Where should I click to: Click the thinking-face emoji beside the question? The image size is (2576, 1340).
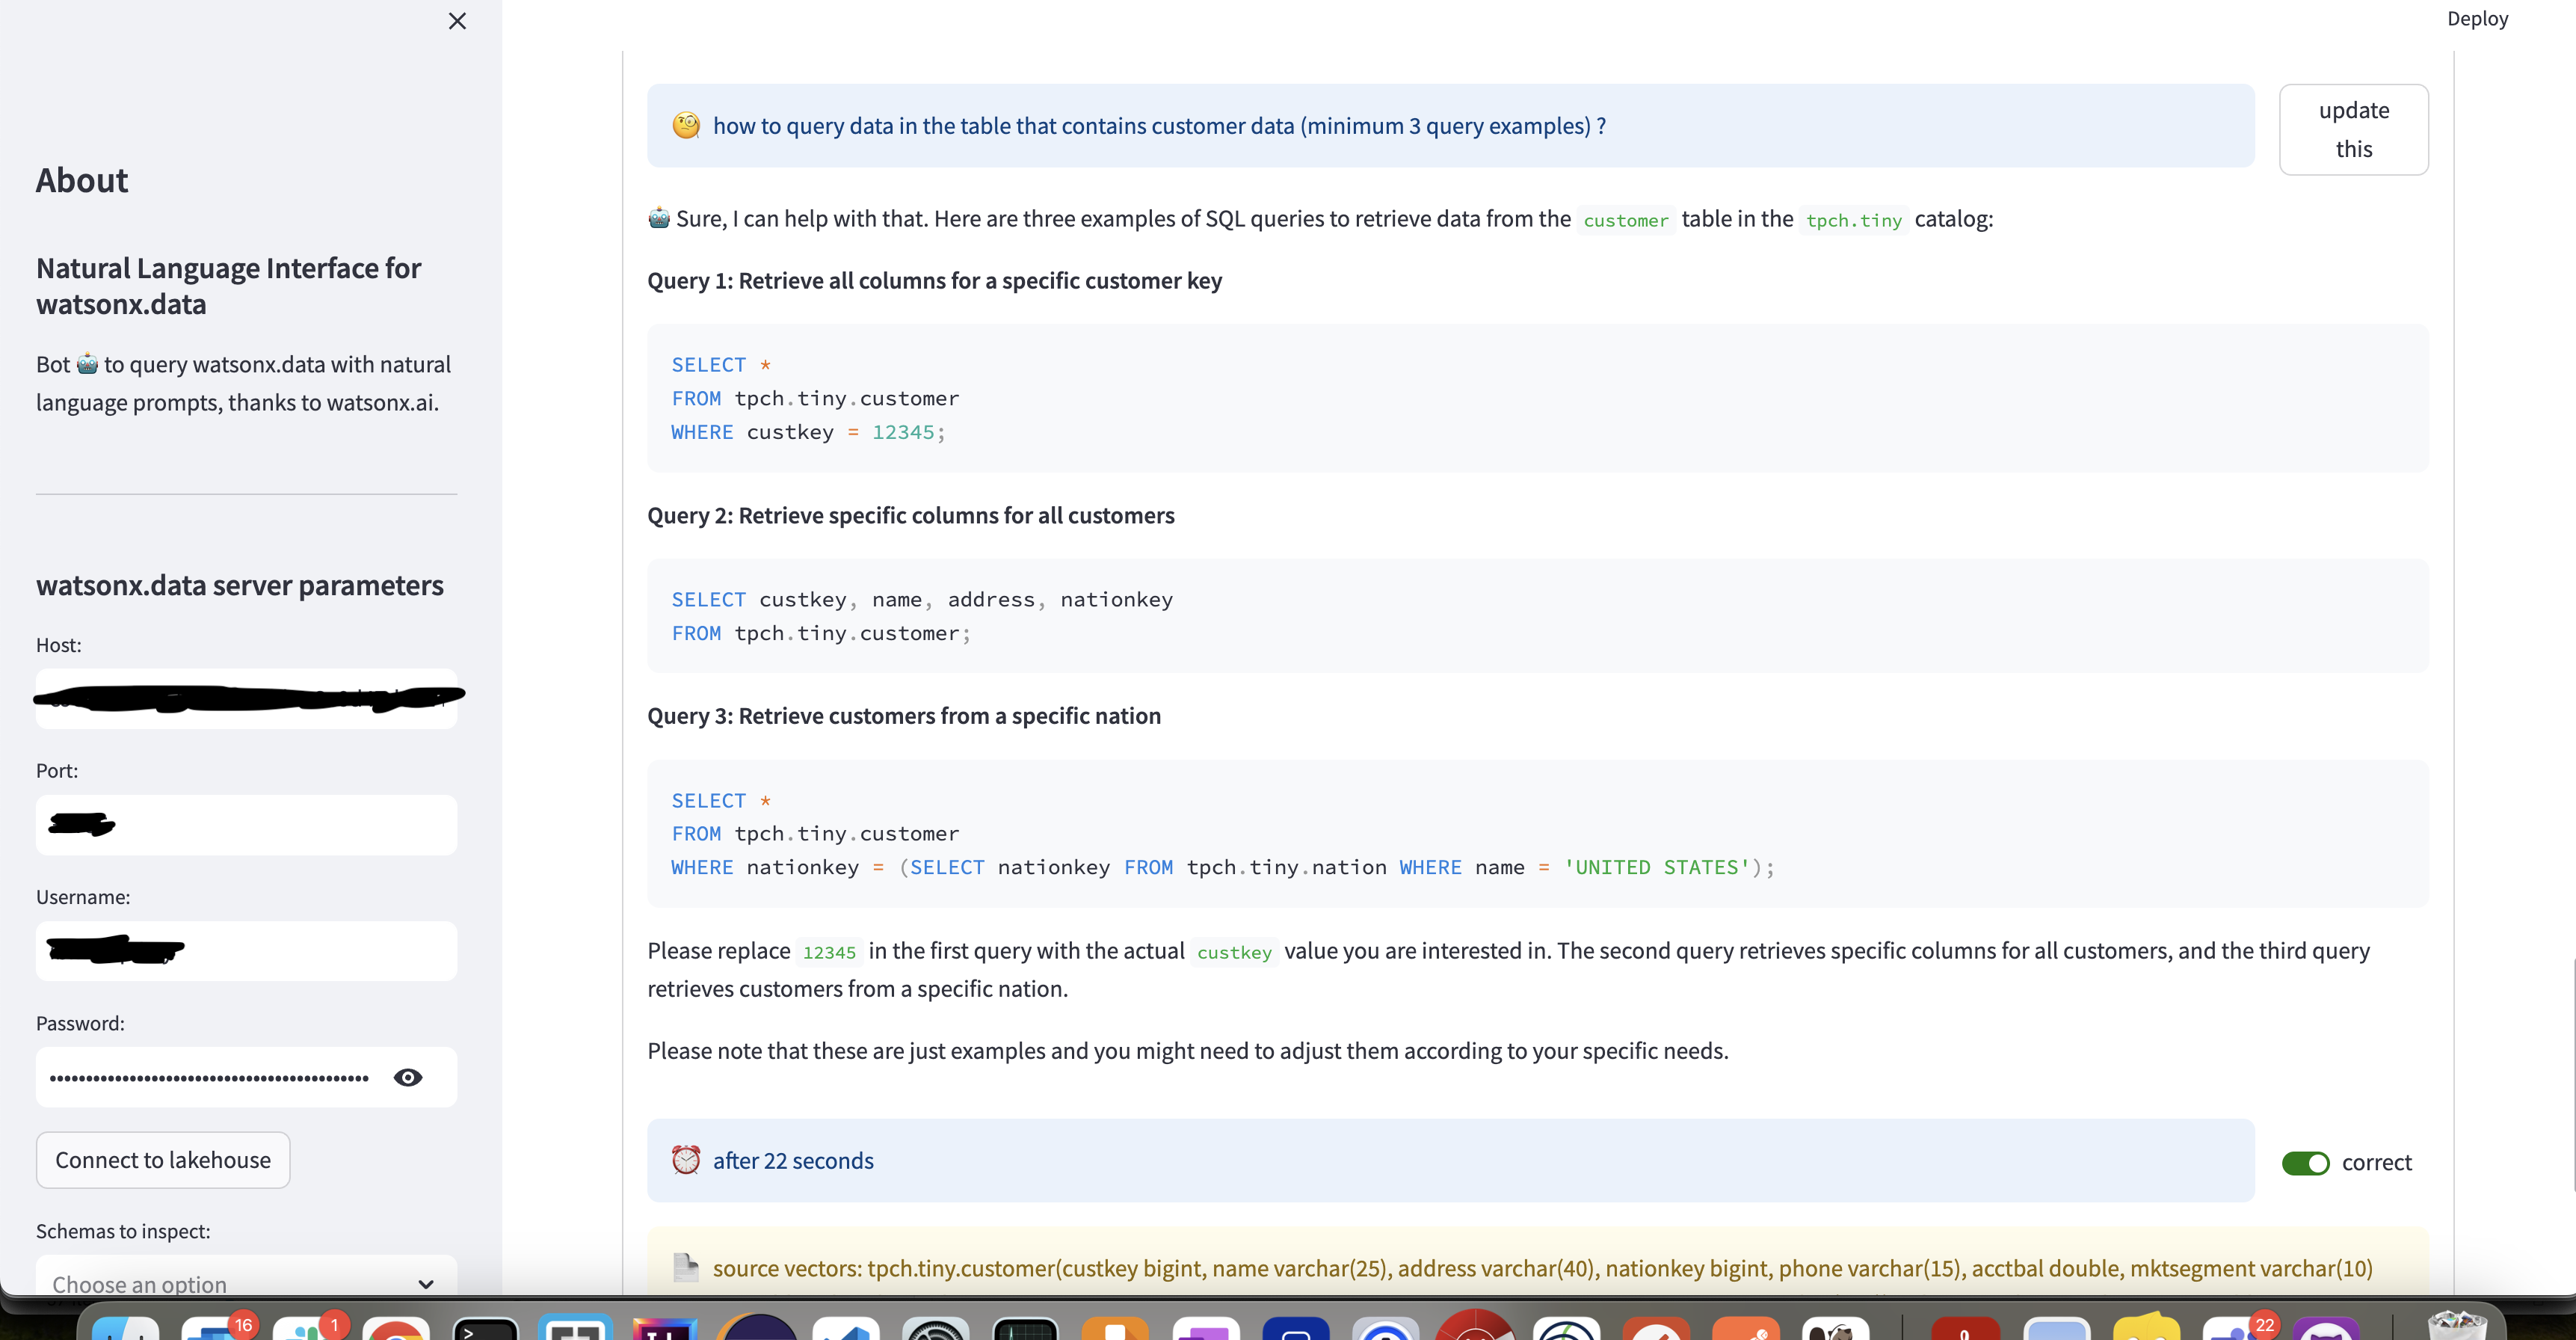click(686, 125)
